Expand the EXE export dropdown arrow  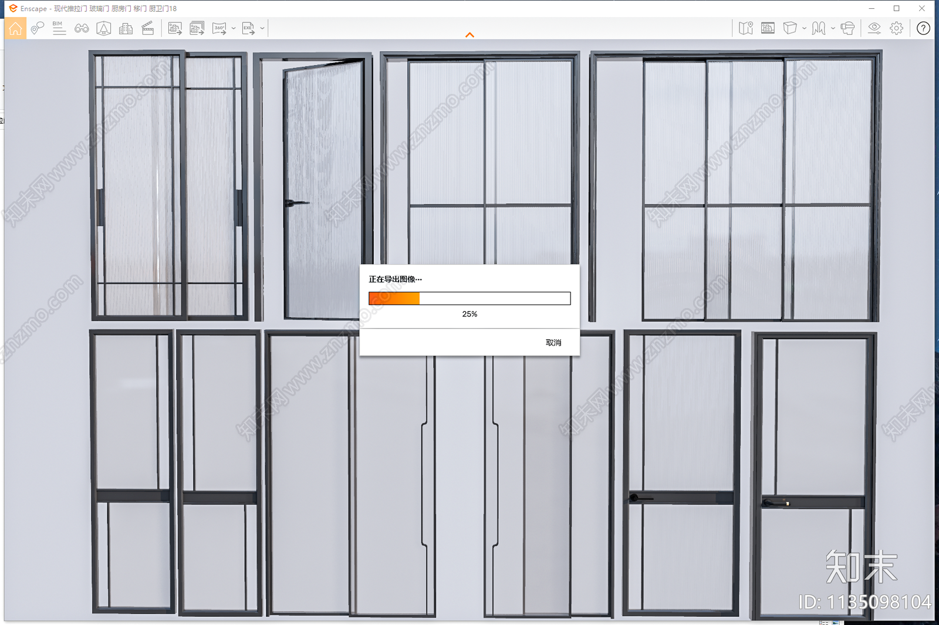click(x=262, y=28)
